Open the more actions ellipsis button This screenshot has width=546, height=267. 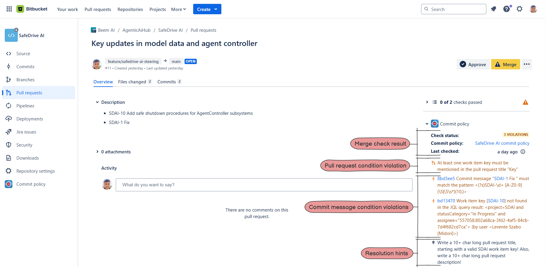(527, 64)
